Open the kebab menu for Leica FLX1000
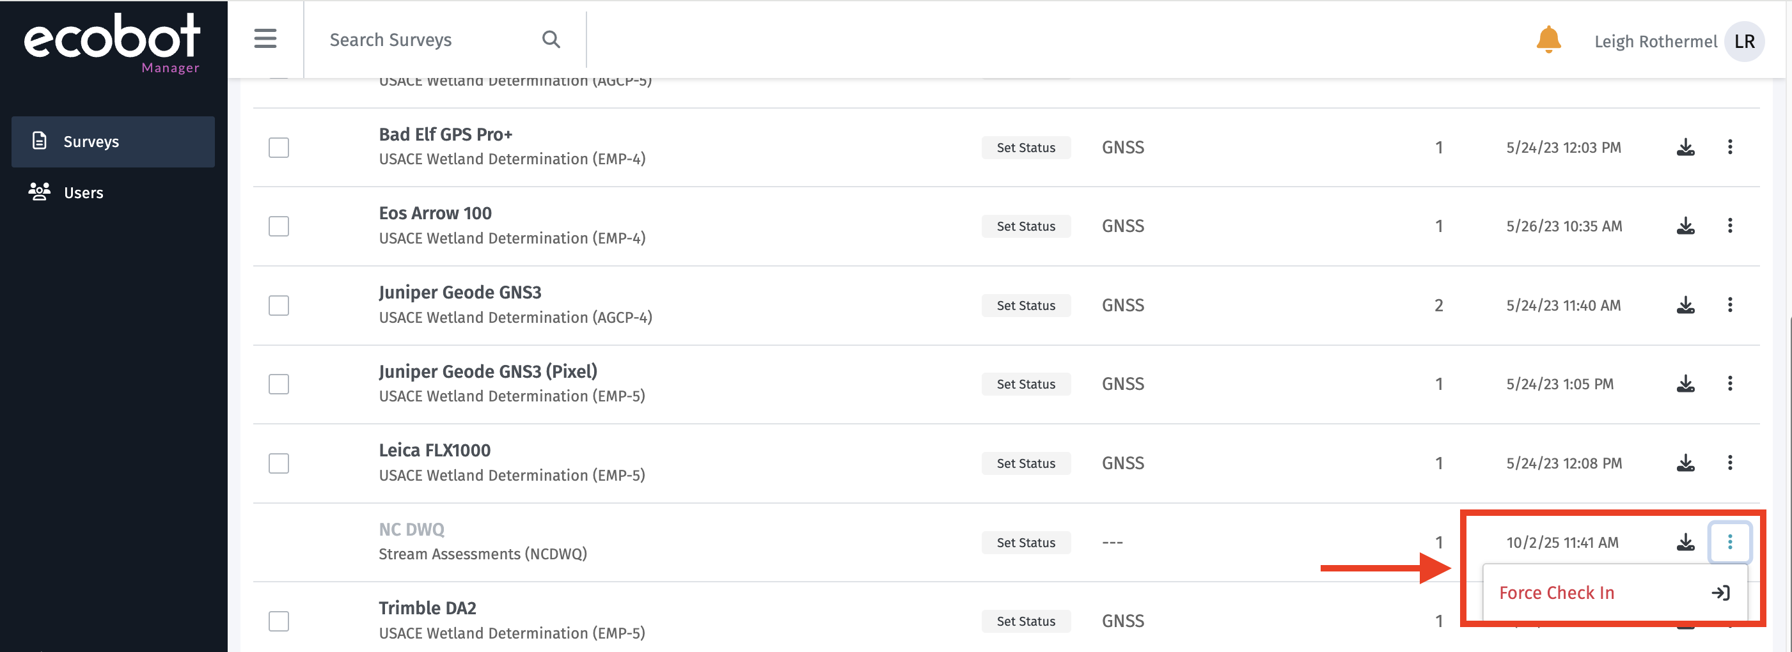1792x652 pixels. [x=1731, y=462]
